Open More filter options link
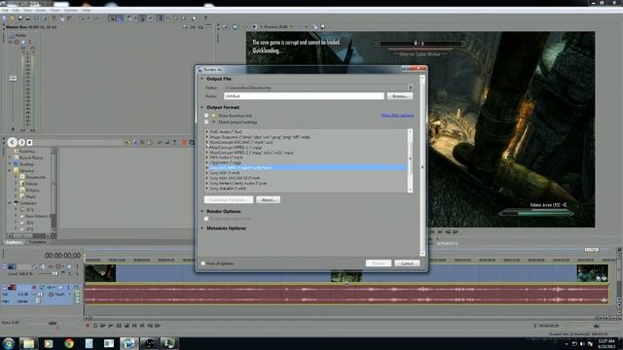 (x=397, y=115)
